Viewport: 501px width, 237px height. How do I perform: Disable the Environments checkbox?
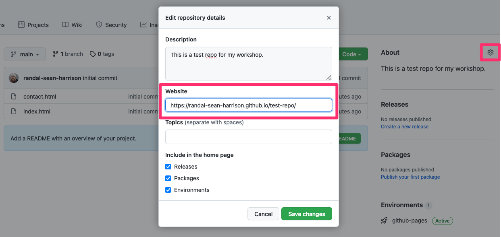(x=168, y=190)
